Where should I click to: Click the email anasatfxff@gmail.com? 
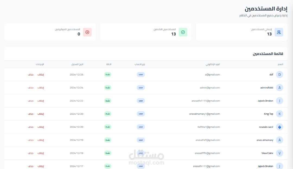(x=208, y=140)
